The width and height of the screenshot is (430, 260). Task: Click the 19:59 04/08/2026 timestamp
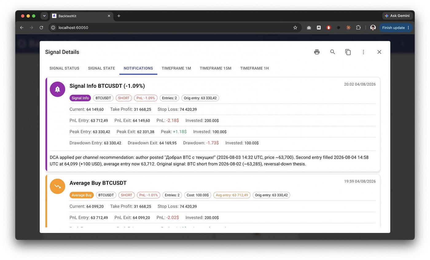point(360,181)
